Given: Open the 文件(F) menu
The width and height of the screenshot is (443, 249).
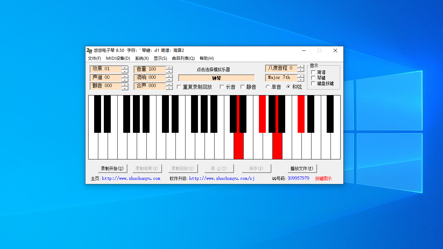Looking at the screenshot, I should point(94,58).
